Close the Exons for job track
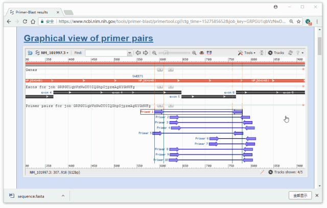The width and height of the screenshot is (327, 208). coord(303,86)
